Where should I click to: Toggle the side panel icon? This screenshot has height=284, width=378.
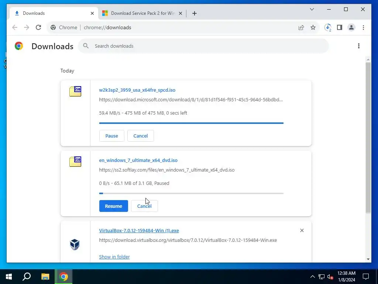(340, 27)
